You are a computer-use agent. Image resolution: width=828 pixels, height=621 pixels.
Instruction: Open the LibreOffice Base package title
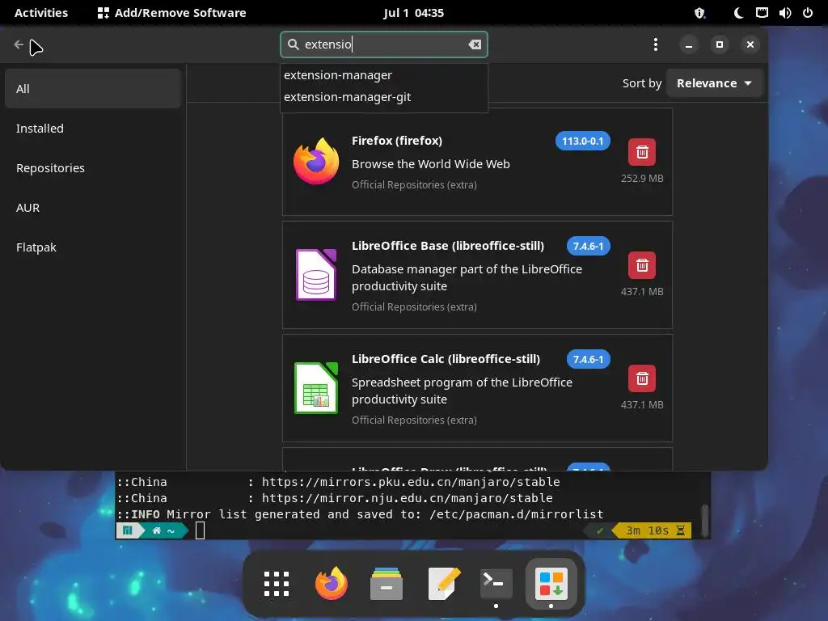448,246
